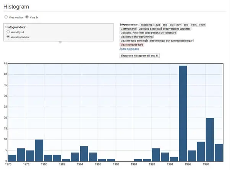Click the 'Trädlärka' search parameter tag
230x170 pixels.
[x=147, y=25]
